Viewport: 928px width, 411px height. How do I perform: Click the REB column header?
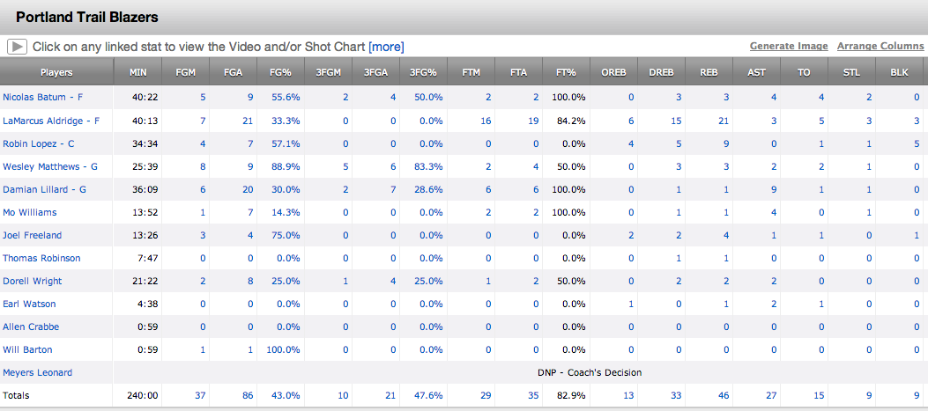click(x=709, y=73)
